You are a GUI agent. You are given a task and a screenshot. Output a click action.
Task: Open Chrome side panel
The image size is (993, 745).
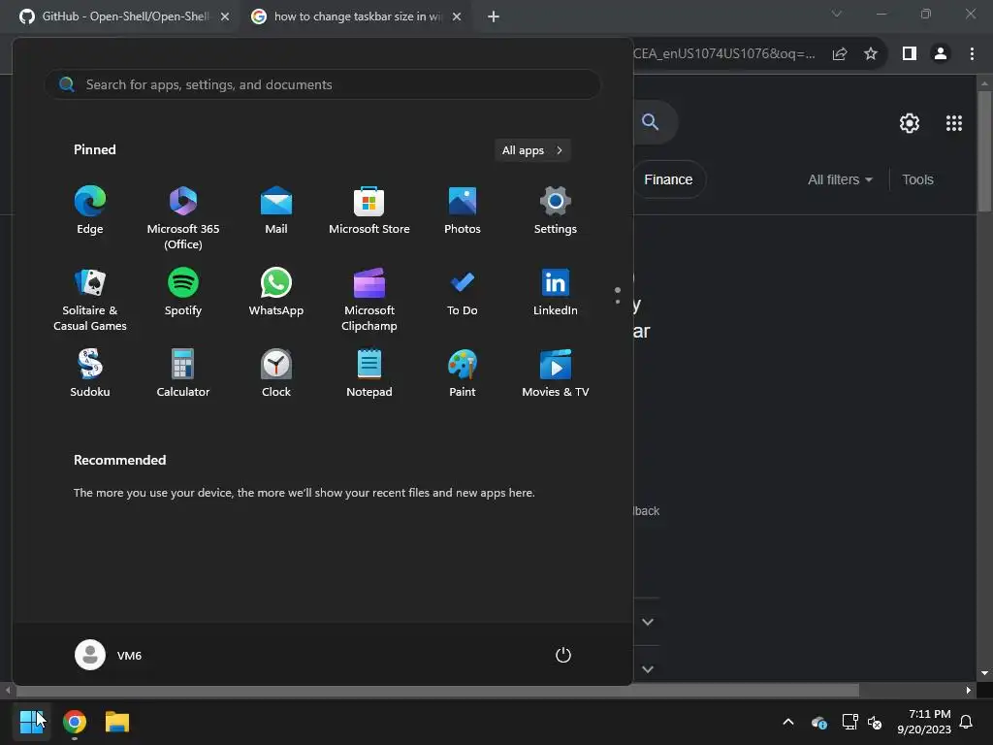tap(910, 54)
